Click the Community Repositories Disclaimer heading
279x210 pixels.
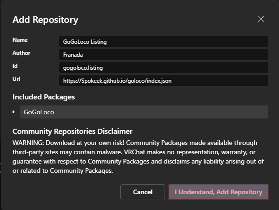73,131
